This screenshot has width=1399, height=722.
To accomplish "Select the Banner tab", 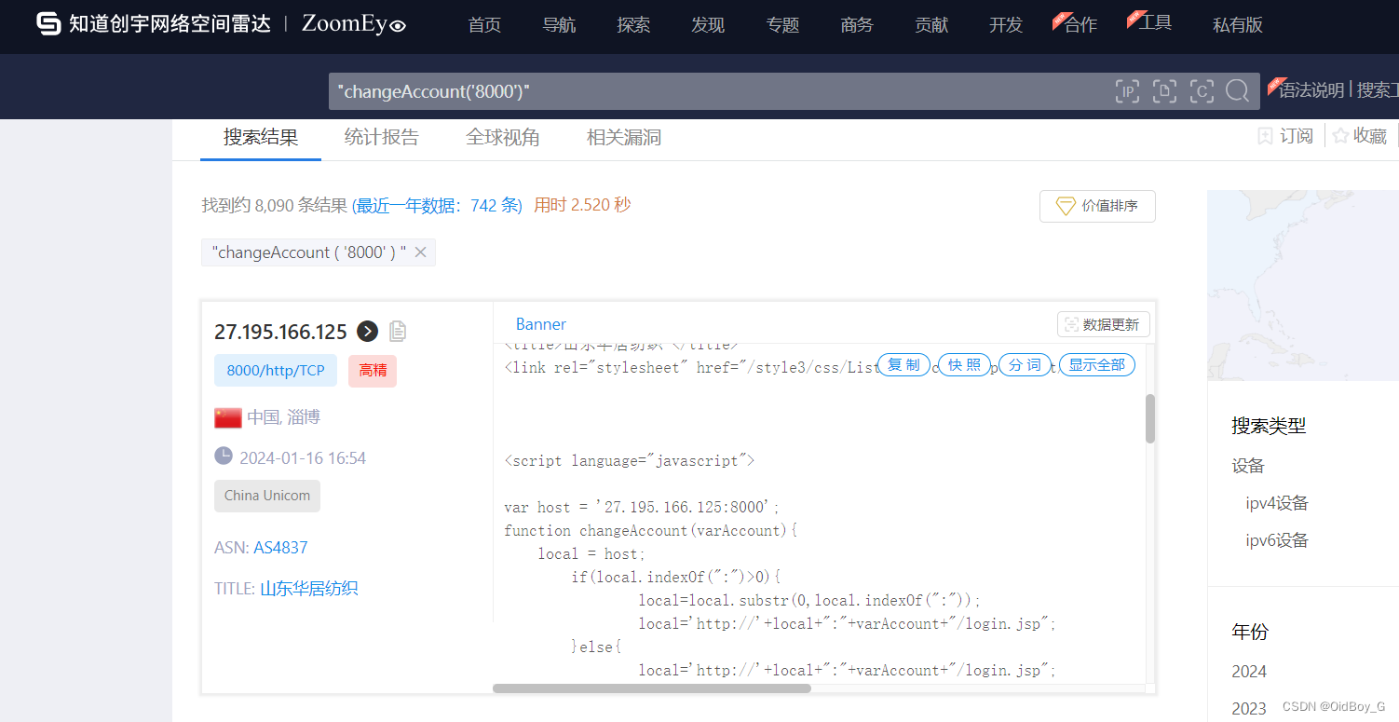I will (541, 324).
